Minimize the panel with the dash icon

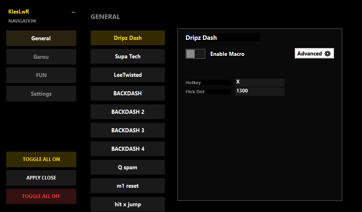(73, 12)
